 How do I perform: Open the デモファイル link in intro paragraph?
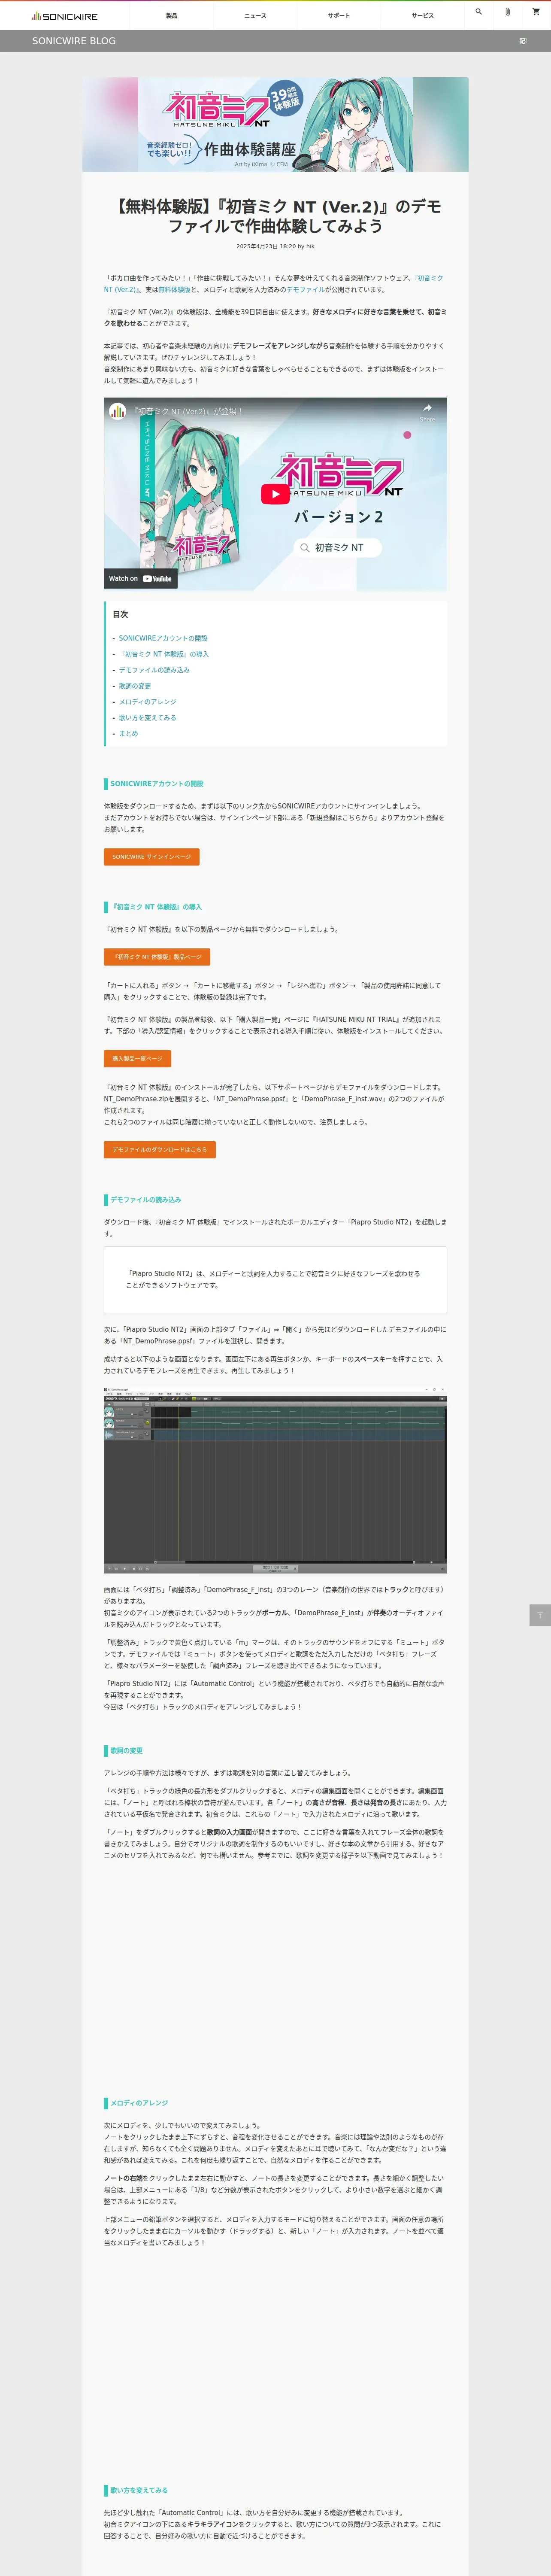pos(306,289)
